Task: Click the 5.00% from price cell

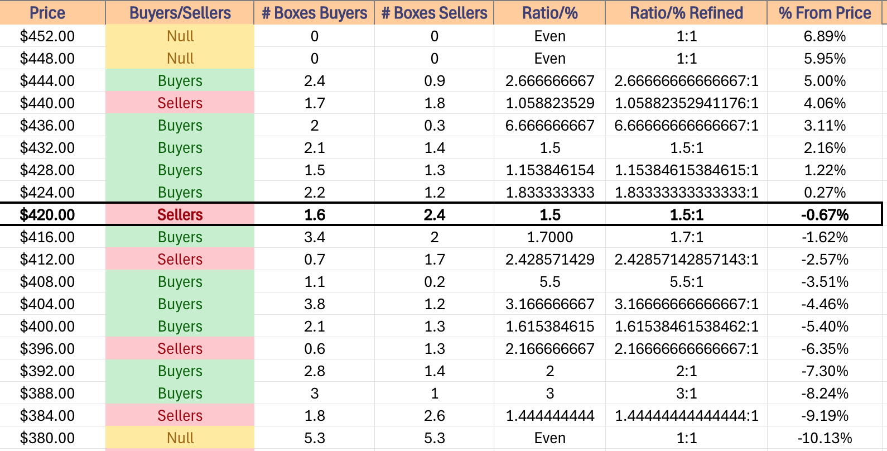Action: coord(825,81)
